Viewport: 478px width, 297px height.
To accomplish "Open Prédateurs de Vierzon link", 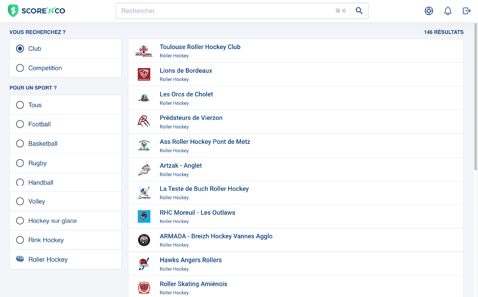I will pyautogui.click(x=191, y=118).
